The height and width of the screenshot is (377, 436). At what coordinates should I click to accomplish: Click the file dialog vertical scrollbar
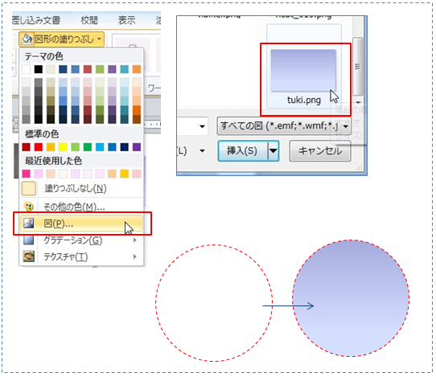click(358, 67)
